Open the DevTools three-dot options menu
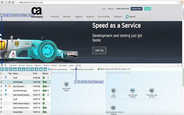 pyautogui.click(x=178, y=65)
